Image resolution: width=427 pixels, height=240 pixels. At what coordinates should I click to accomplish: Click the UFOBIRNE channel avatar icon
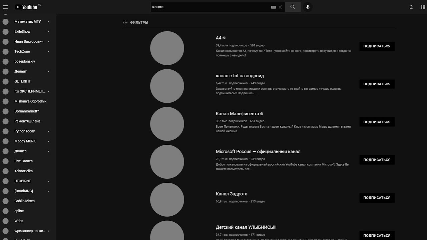coord(5,181)
